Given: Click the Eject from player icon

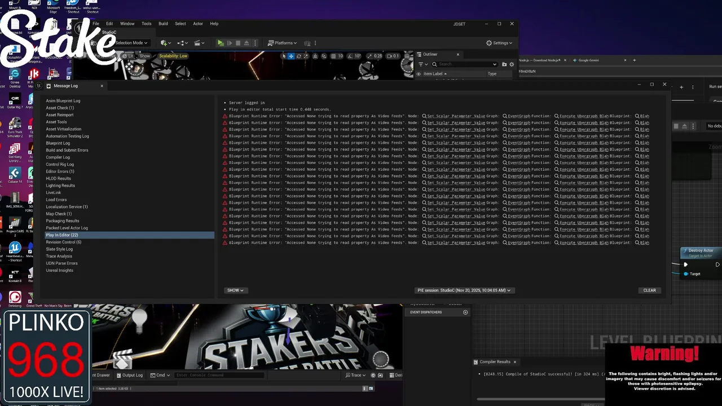Looking at the screenshot, I should pyautogui.click(x=246, y=43).
